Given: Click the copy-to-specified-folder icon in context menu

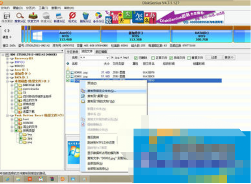Looking at the screenshot, I should (83, 91).
